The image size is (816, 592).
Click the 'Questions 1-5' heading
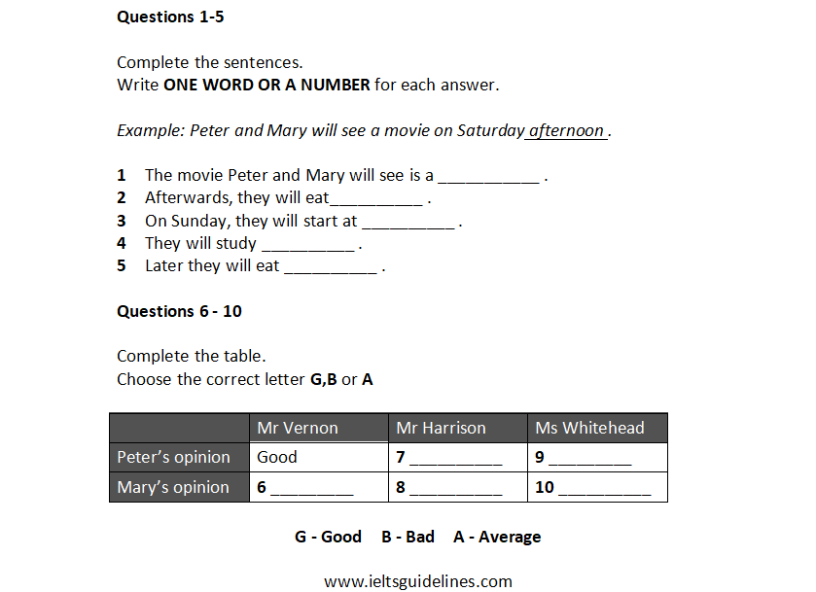(x=170, y=17)
